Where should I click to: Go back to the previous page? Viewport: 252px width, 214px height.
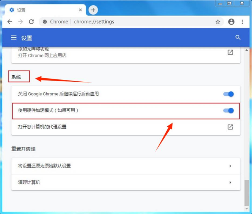pos(10,22)
